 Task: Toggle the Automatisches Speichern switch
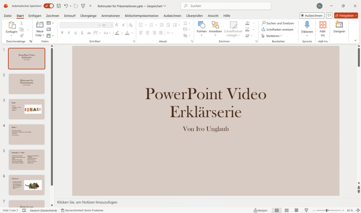(49, 6)
